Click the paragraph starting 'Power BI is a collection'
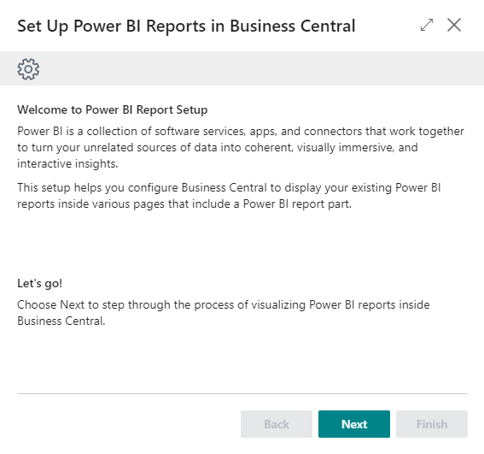 pyautogui.click(x=241, y=148)
